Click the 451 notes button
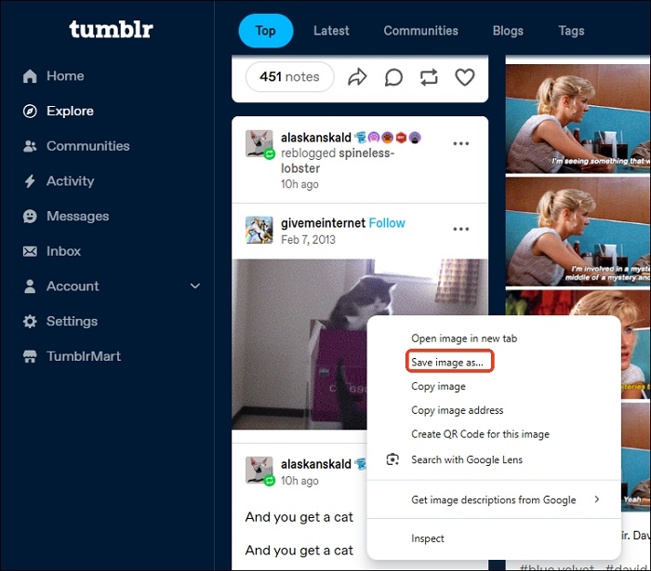Screen dimensions: 651x571 click(290, 77)
